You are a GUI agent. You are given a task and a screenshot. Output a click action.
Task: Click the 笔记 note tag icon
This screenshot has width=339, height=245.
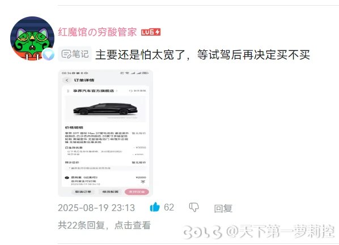coord(66,54)
